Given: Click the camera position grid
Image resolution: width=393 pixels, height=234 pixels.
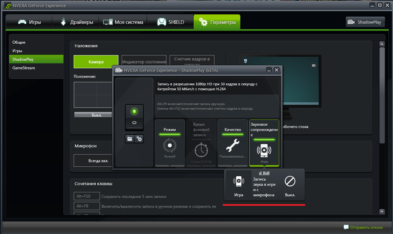Looking at the screenshot, I should coord(93,95).
